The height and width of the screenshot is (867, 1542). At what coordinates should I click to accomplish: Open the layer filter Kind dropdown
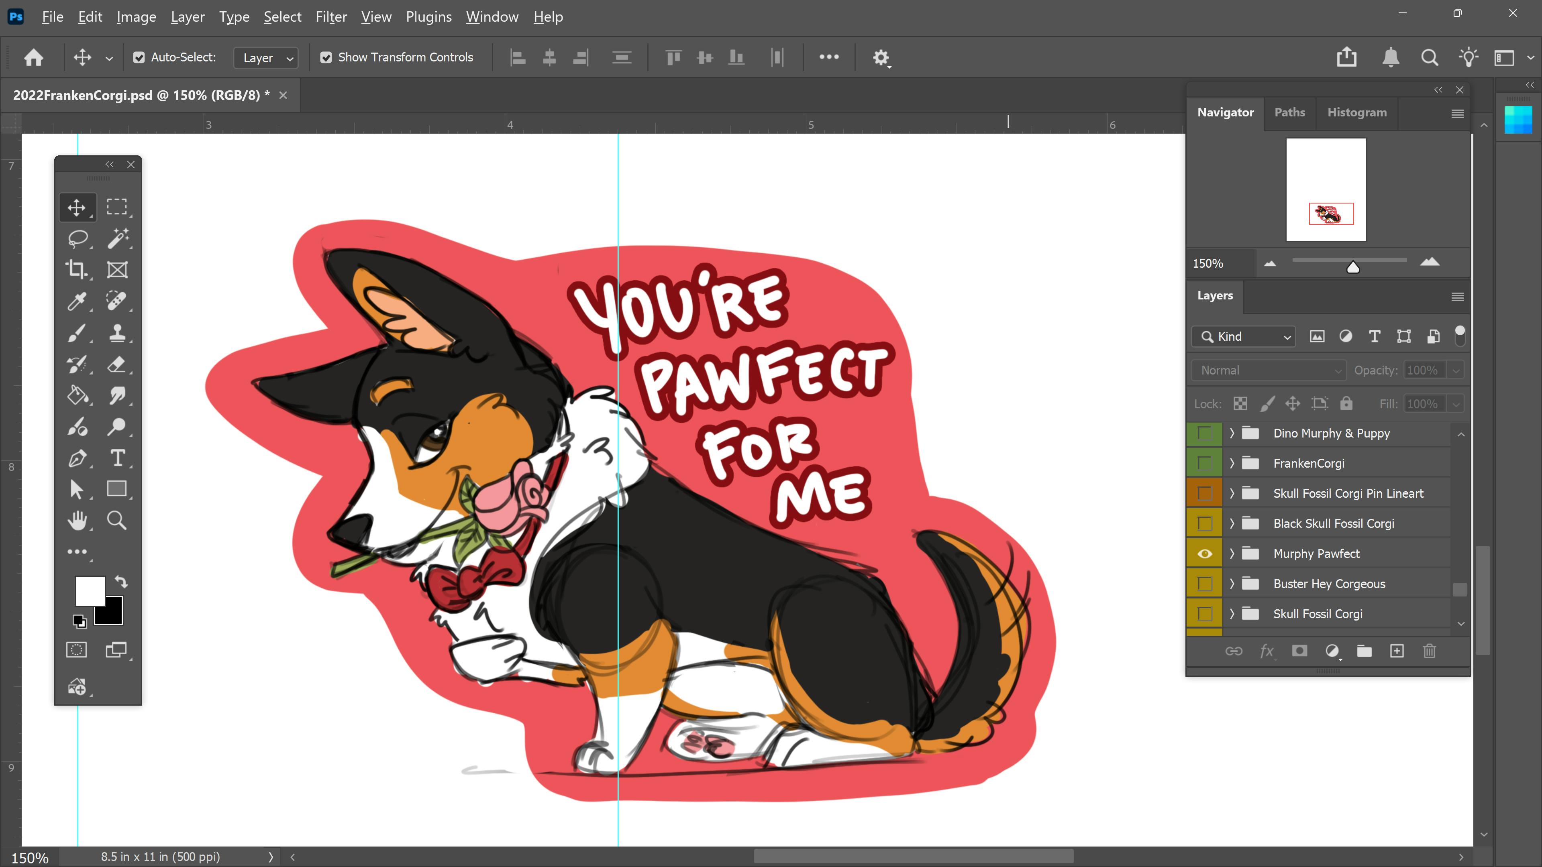1244,337
